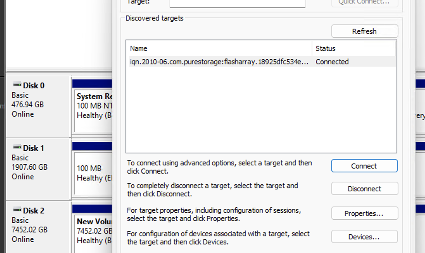Click the Connected status cell

(332, 62)
